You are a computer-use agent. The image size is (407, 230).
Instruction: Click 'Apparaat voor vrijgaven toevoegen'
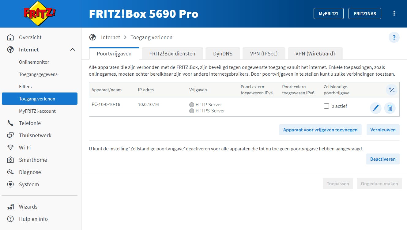pos(320,130)
